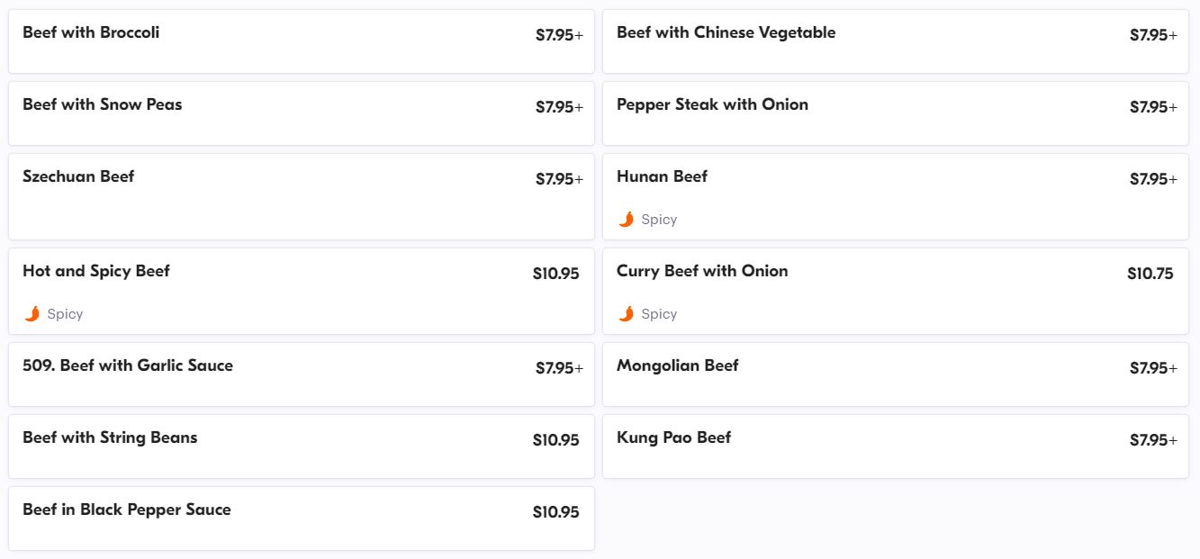
Task: Select Beef in Black Pepper Sauce
Action: pos(127,509)
